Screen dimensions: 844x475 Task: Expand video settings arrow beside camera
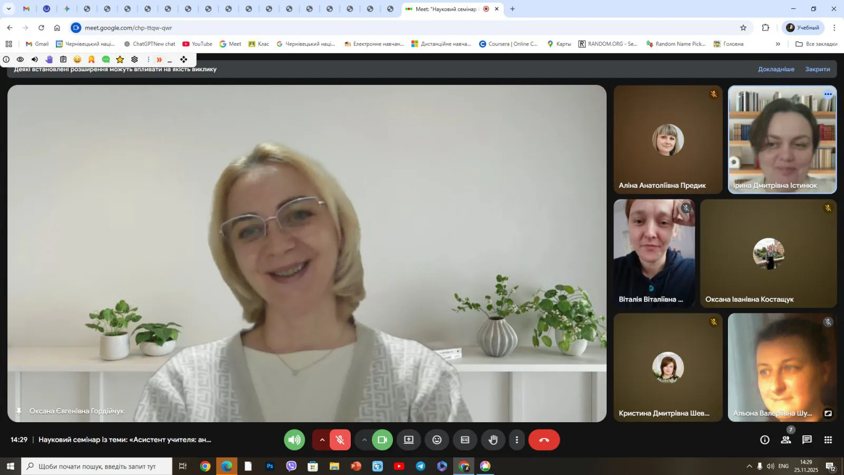[364, 440]
